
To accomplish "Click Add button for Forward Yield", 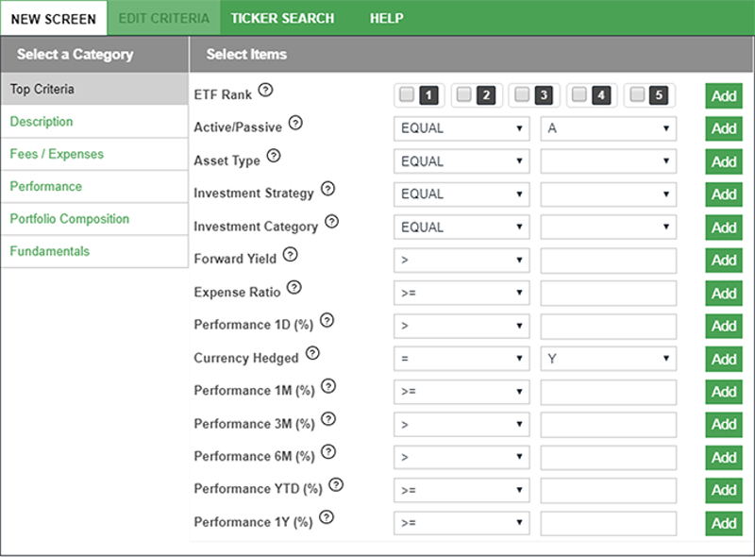I will click(x=724, y=261).
